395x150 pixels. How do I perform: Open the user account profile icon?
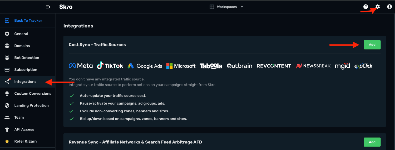389,7
